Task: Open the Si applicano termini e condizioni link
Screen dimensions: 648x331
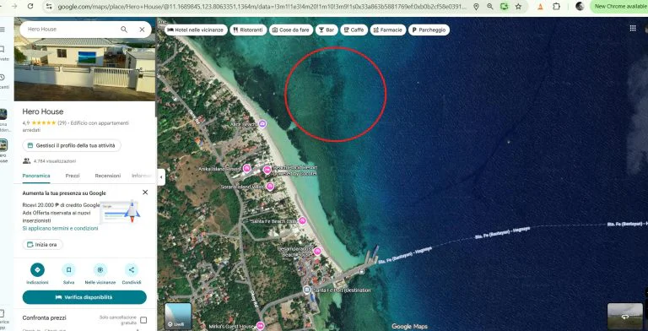Action: click(61, 228)
